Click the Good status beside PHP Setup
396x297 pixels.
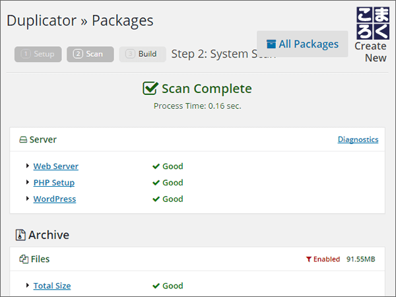tap(173, 183)
